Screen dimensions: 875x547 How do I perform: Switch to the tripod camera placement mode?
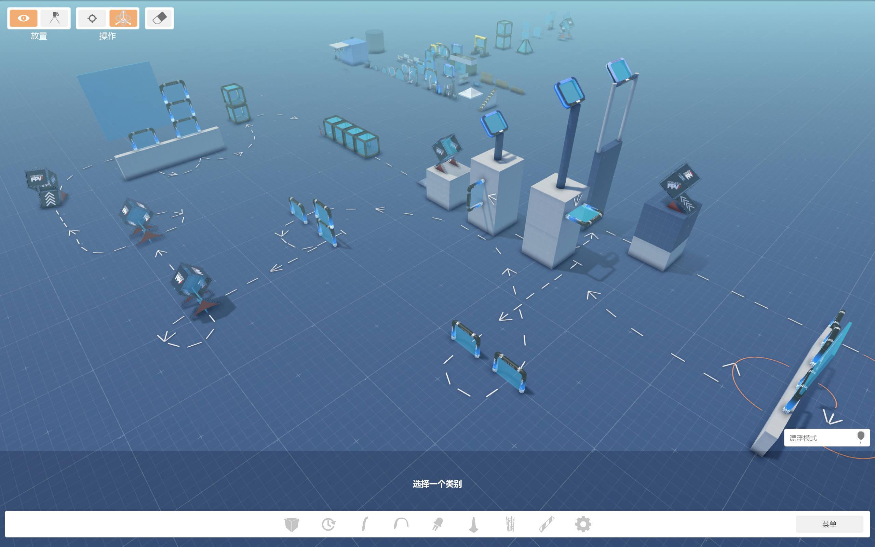(x=55, y=18)
